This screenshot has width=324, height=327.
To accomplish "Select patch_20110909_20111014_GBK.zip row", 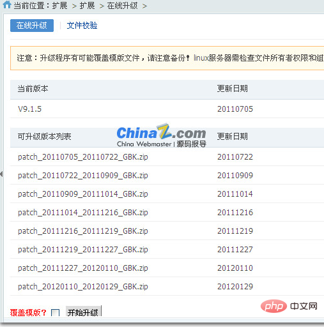I will pyautogui.click(x=167, y=194).
